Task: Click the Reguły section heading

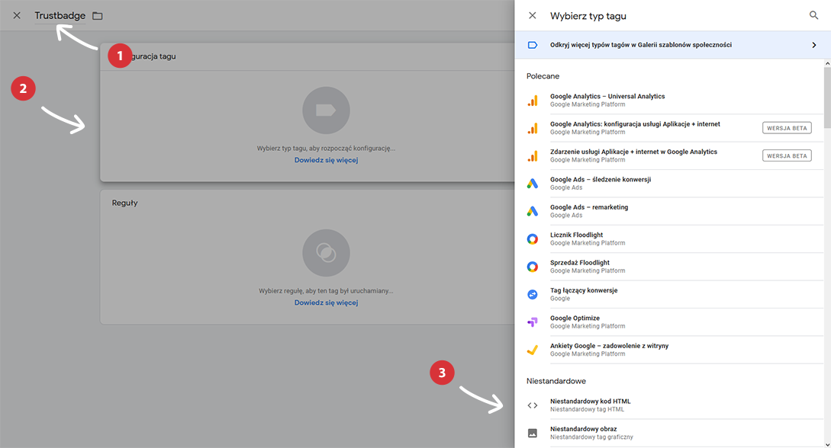Action: [124, 203]
